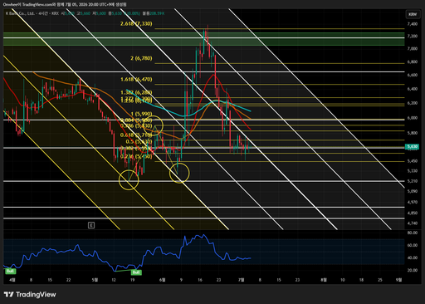This screenshot has width=425, height=304.
Task: Click the 208.59K volume value in header
Action: click(157, 13)
